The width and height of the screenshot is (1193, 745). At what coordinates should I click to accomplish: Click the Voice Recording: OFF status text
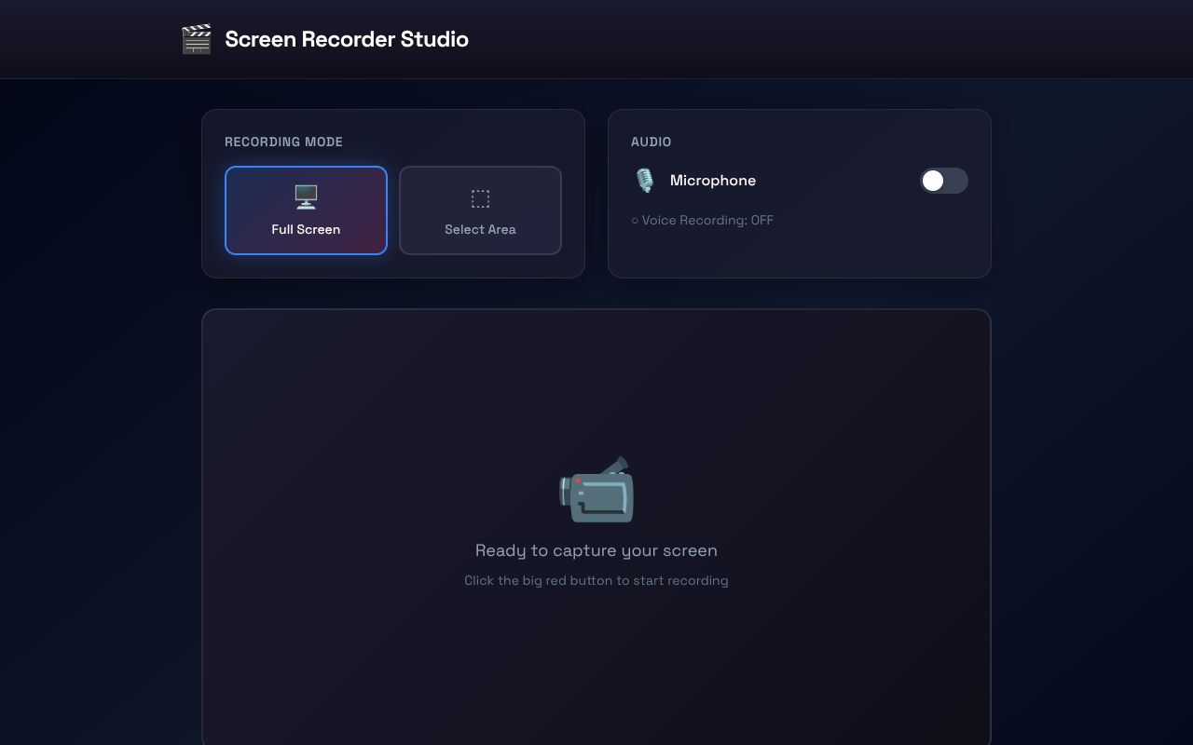pos(708,220)
